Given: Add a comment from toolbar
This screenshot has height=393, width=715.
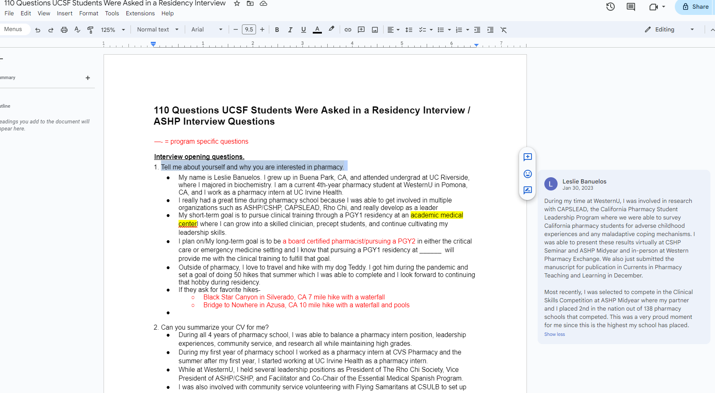Looking at the screenshot, I should point(361,30).
